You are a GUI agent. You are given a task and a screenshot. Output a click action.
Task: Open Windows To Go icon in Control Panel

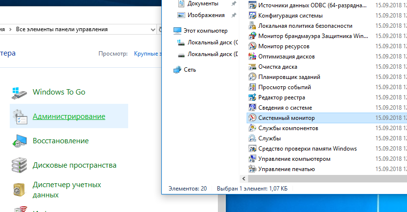[x=19, y=93]
